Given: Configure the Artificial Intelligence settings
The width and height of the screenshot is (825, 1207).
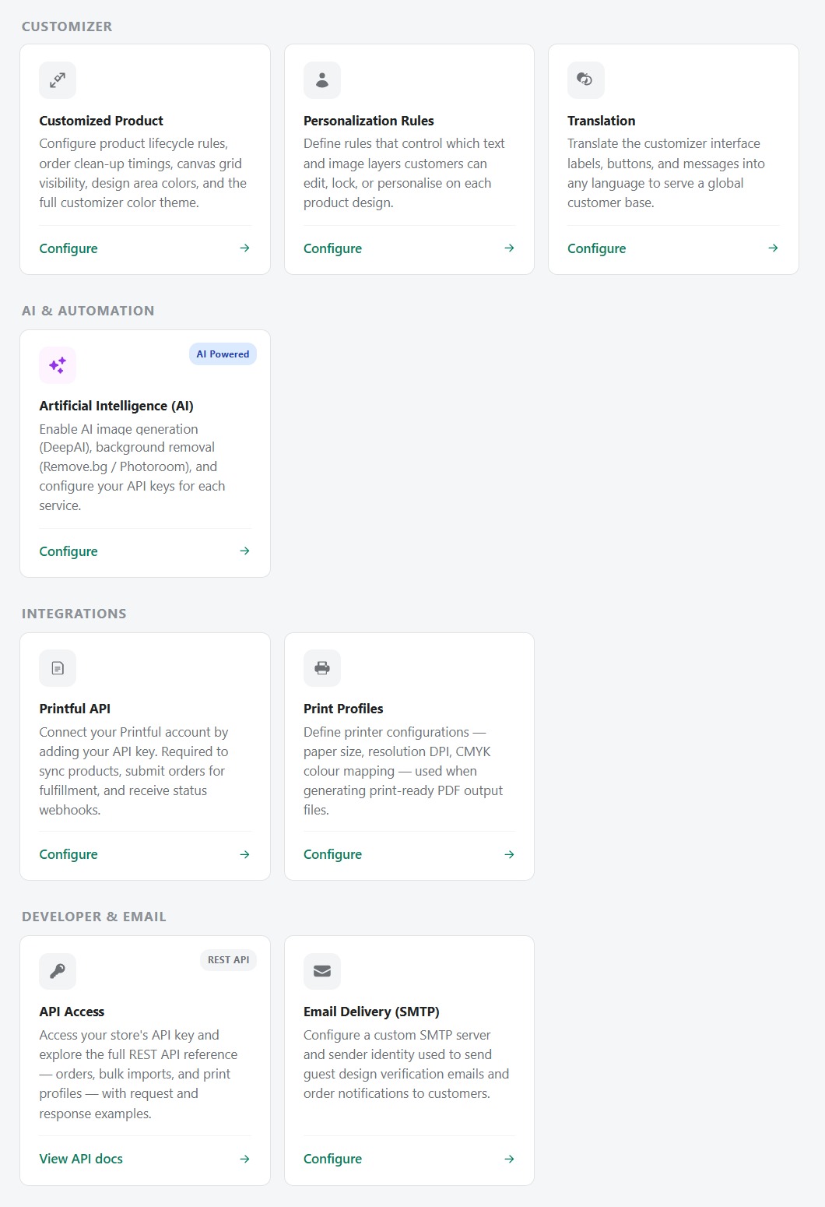Looking at the screenshot, I should coord(68,551).
